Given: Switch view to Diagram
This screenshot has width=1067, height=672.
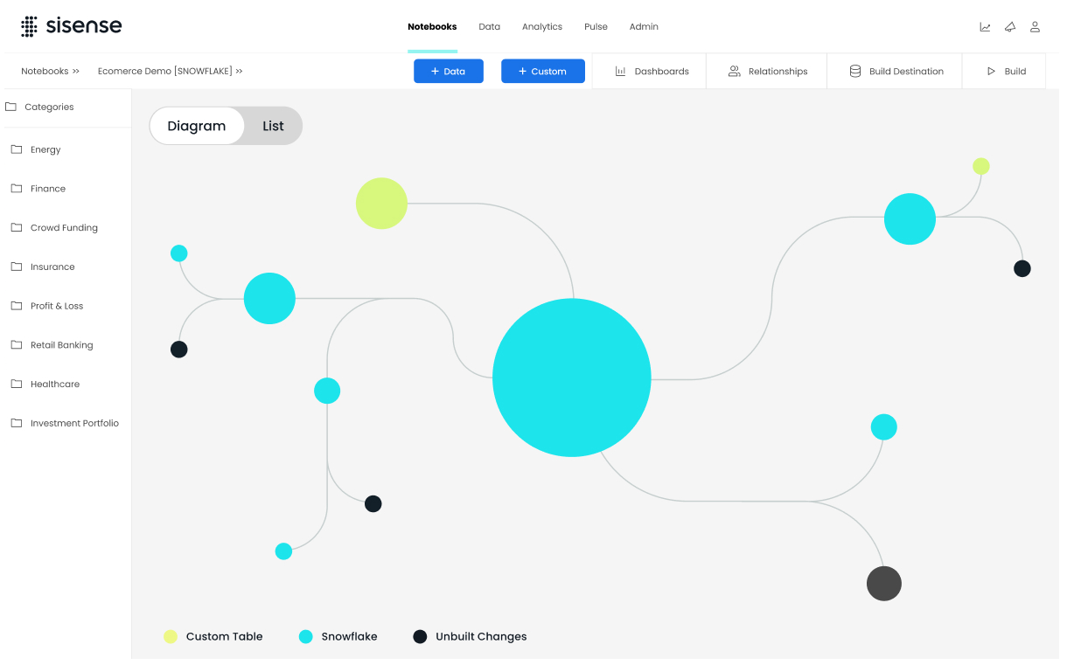Looking at the screenshot, I should [197, 126].
